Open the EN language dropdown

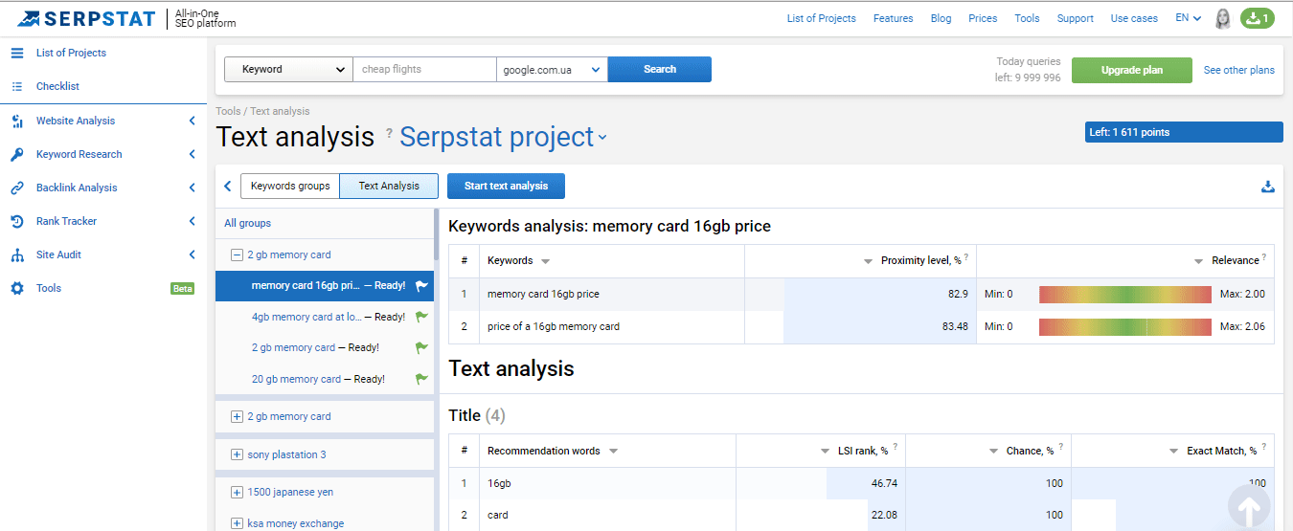(x=1188, y=18)
